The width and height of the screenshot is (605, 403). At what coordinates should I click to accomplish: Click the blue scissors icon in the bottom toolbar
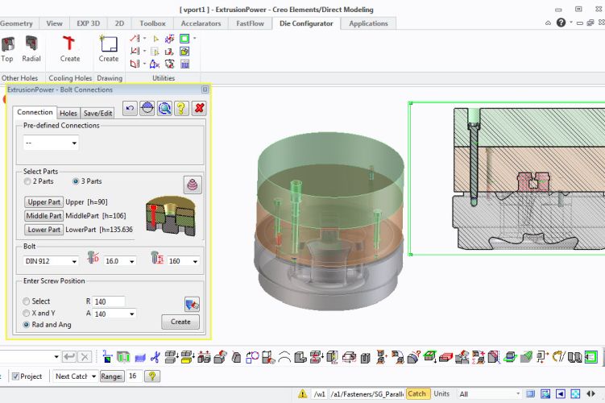[x=155, y=357]
